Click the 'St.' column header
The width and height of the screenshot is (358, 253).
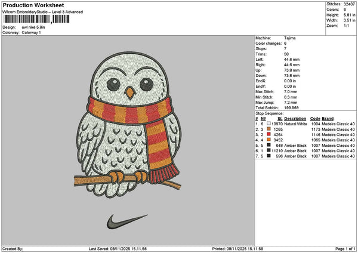click(x=280, y=119)
